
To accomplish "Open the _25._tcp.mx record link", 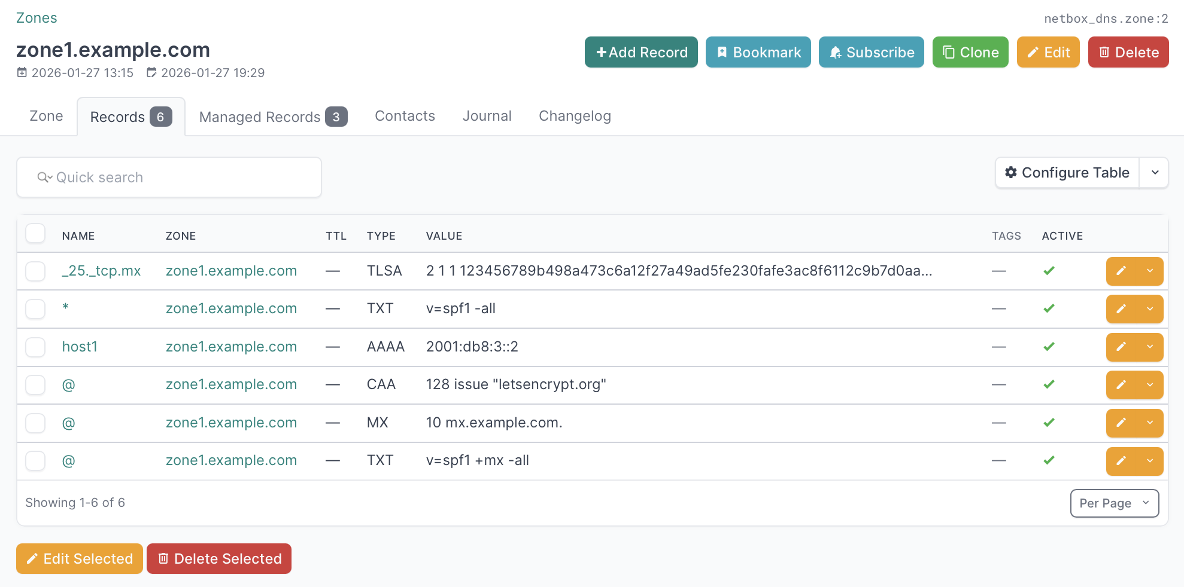I will (101, 271).
